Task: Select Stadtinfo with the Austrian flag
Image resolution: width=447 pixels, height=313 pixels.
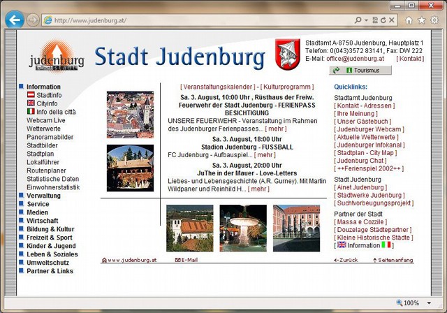Action: click(x=44, y=95)
